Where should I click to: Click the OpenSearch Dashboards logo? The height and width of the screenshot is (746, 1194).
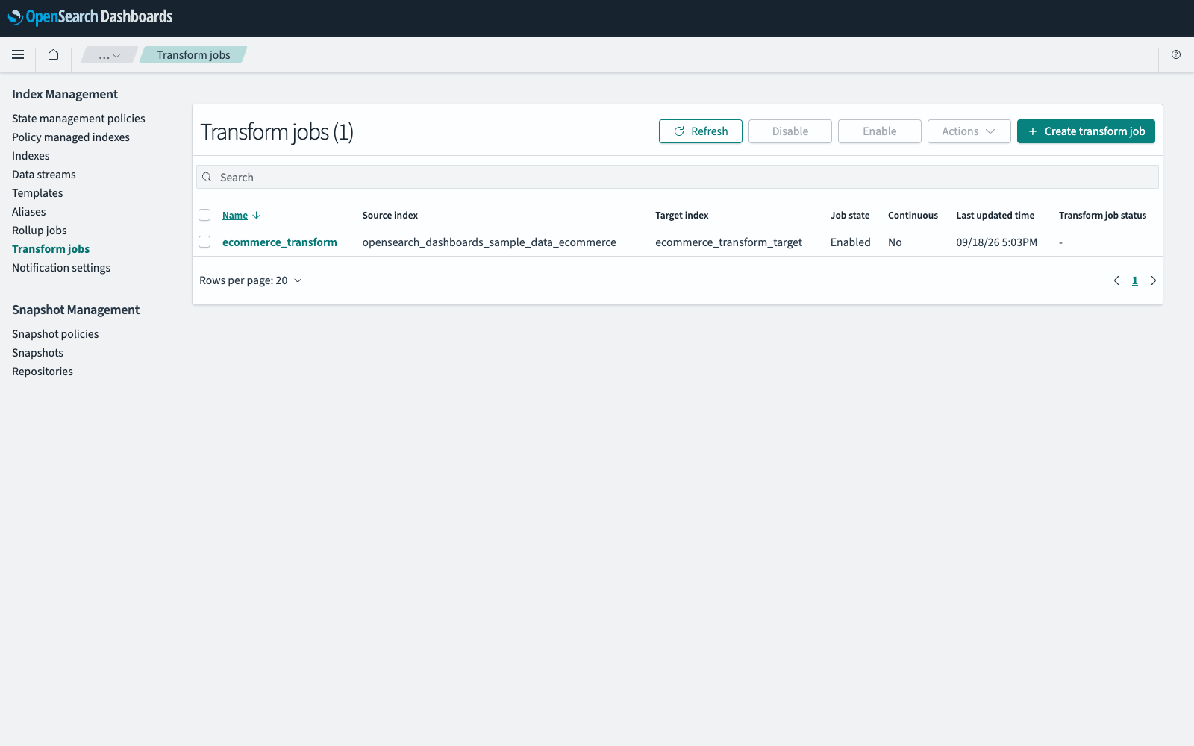coord(90,17)
